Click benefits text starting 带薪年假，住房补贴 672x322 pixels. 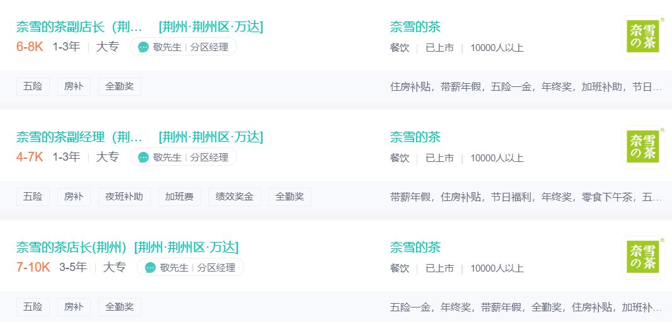[x=526, y=197]
